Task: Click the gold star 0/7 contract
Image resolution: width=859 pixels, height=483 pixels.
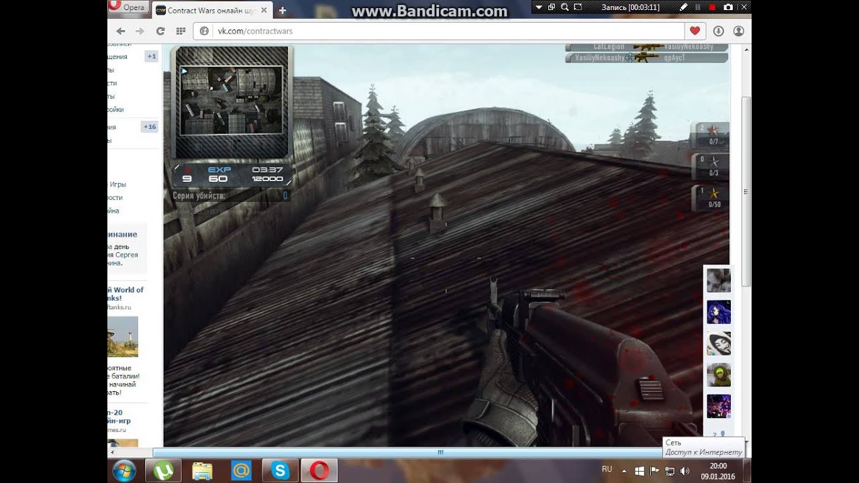Action: (x=711, y=134)
